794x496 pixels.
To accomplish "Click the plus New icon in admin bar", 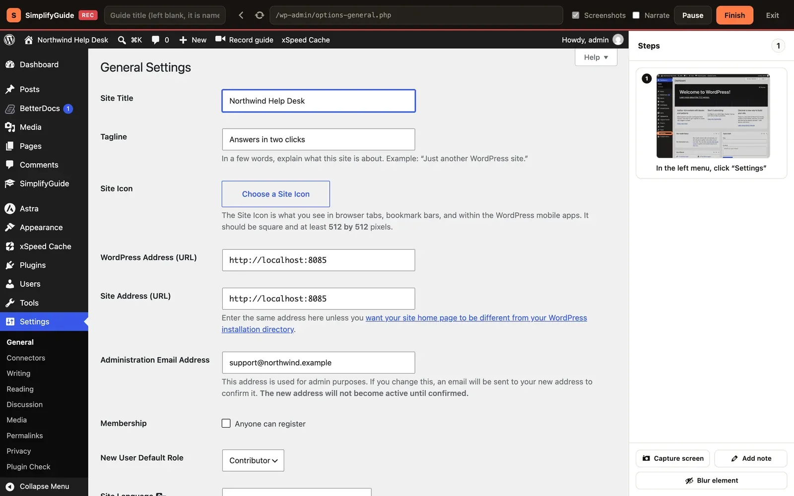I will tap(183, 40).
